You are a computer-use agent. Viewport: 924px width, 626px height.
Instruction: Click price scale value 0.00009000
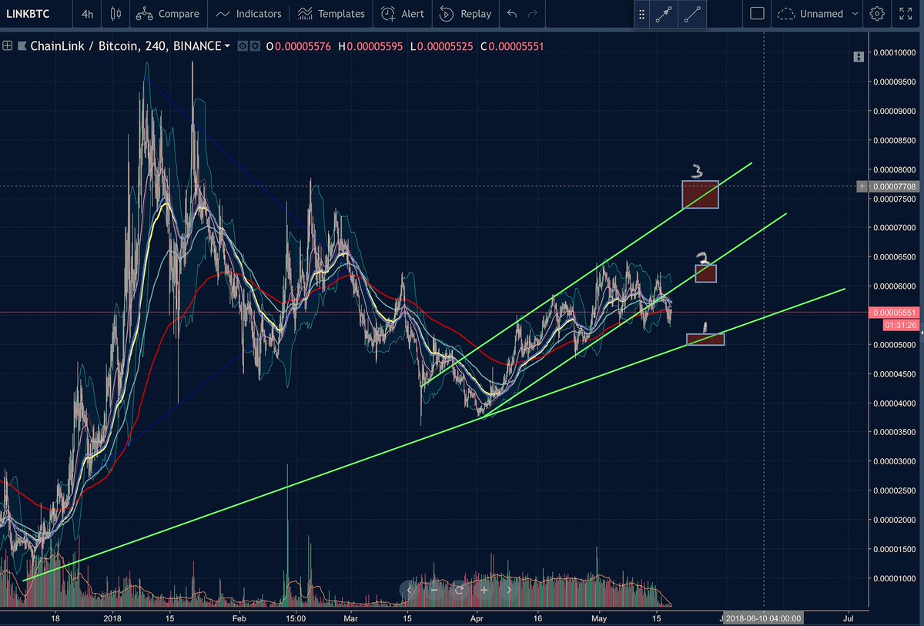(x=893, y=111)
